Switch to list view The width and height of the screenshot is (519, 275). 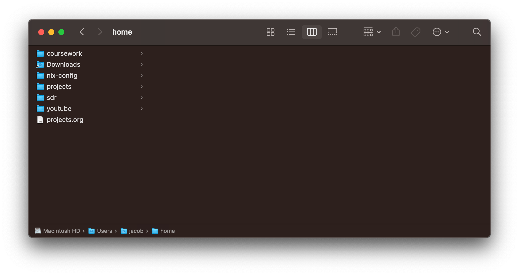tap(291, 32)
